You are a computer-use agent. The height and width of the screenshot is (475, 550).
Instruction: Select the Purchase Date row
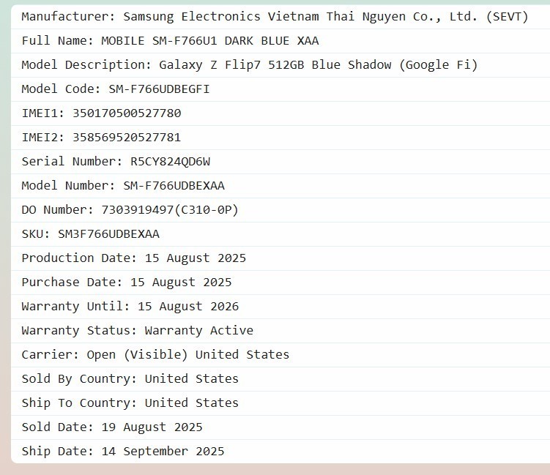point(126,283)
